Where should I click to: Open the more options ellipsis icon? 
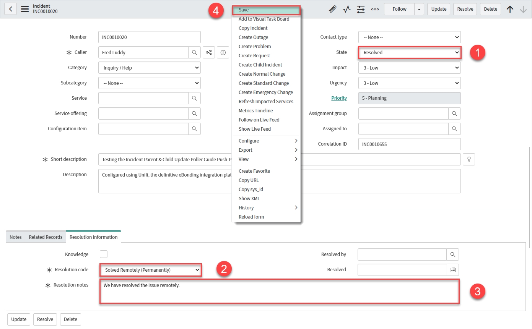click(375, 9)
